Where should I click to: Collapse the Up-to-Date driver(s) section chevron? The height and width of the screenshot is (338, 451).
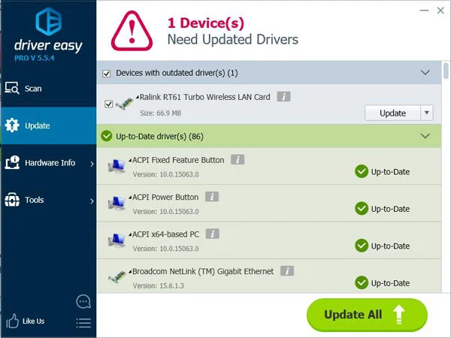(x=425, y=136)
